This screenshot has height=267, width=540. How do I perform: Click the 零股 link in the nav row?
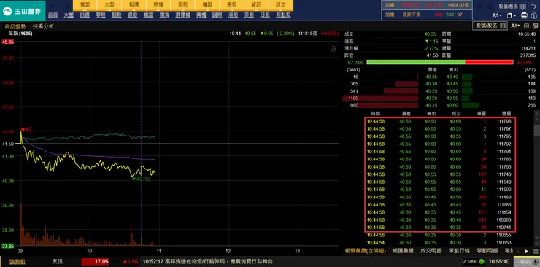(101, 15)
